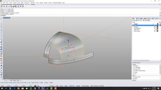Toggle the Point osnap checkbox

(9, 83)
